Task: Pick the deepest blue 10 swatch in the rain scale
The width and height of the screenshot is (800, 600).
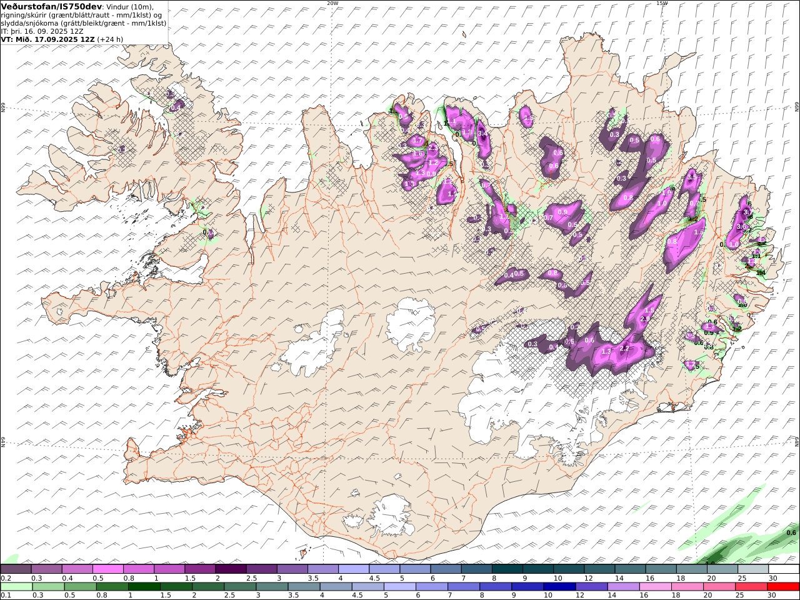Action: coord(559,587)
